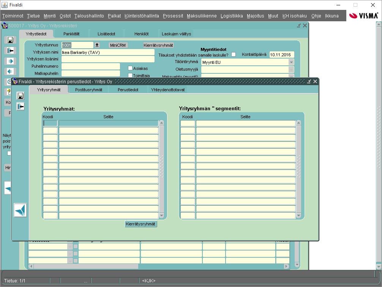Image resolution: width=382 pixels, height=287 pixels.
Task: Click Fivaldi logo icon in dialog sidebar
Action: (x=20, y=210)
